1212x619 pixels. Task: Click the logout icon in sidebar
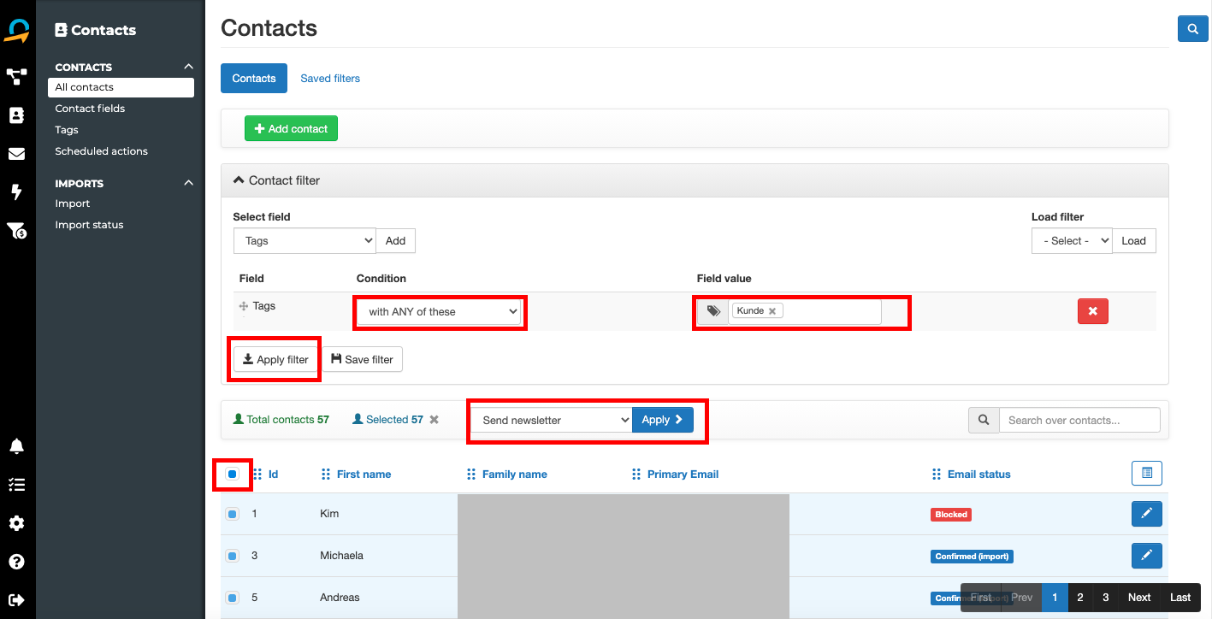point(16,599)
